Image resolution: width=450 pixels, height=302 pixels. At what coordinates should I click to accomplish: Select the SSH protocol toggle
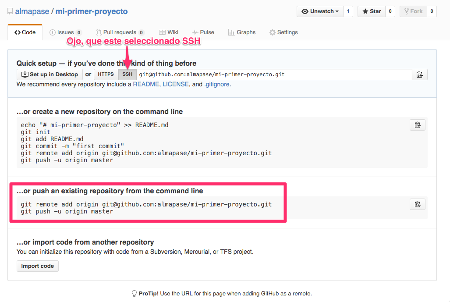(128, 75)
